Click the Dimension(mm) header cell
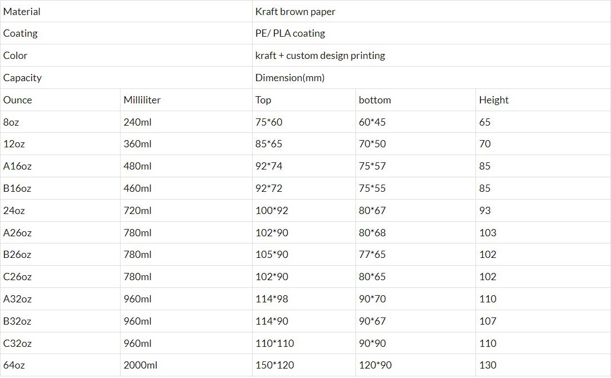The image size is (611, 378). coord(290,78)
